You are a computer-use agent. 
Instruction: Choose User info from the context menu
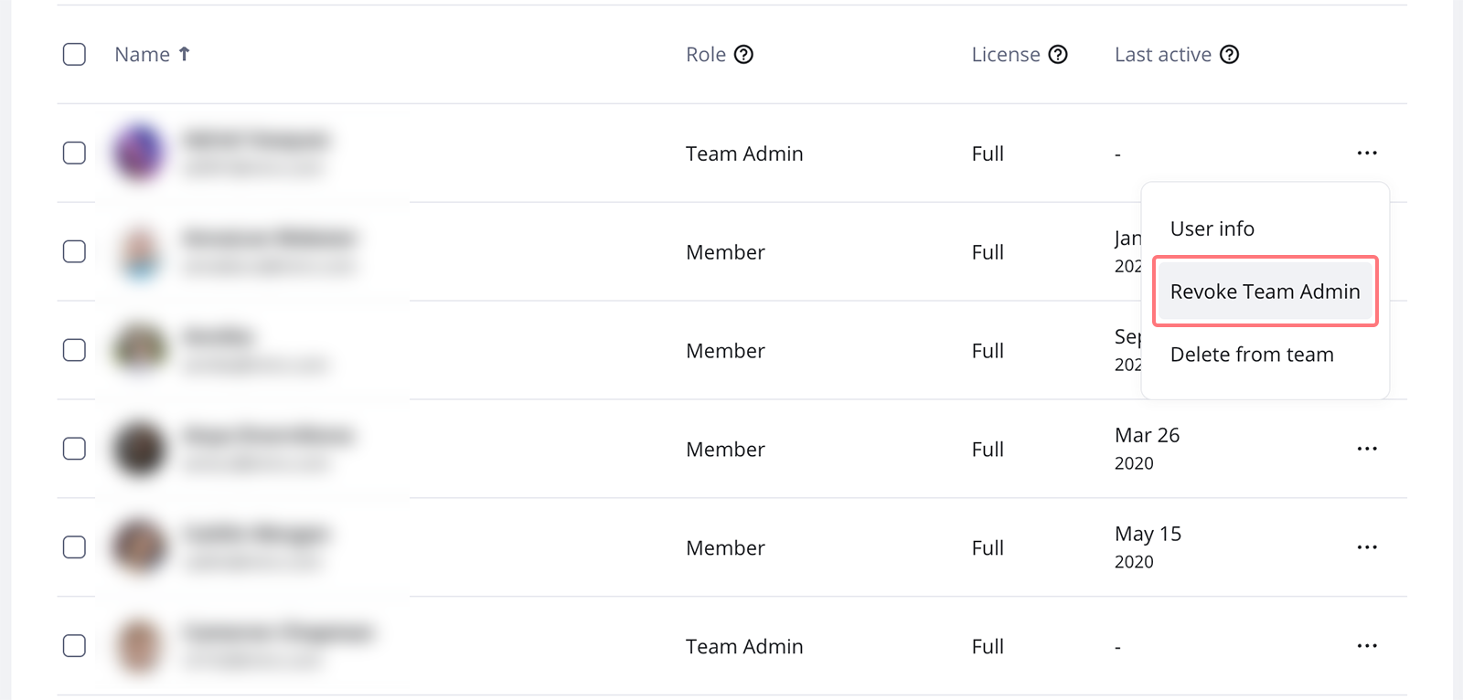pos(1212,228)
